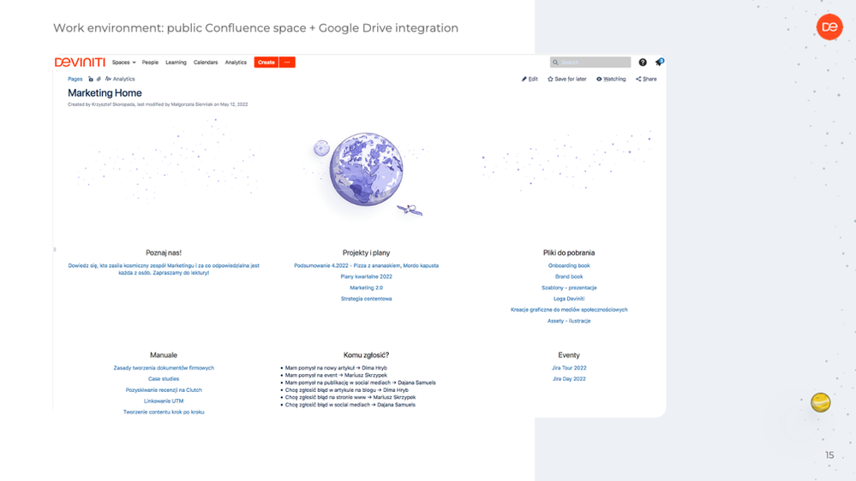Open Tworzenie contentu krok po kroku link

click(164, 413)
